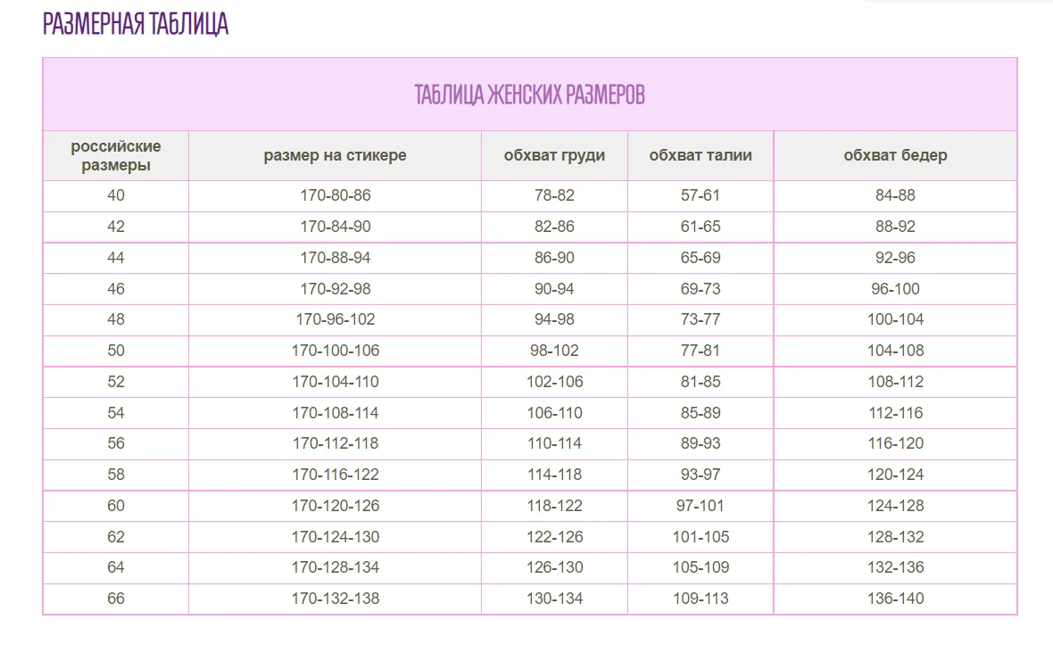The height and width of the screenshot is (653, 1053).
Task: Click chest value "130-134"
Action: click(555, 599)
